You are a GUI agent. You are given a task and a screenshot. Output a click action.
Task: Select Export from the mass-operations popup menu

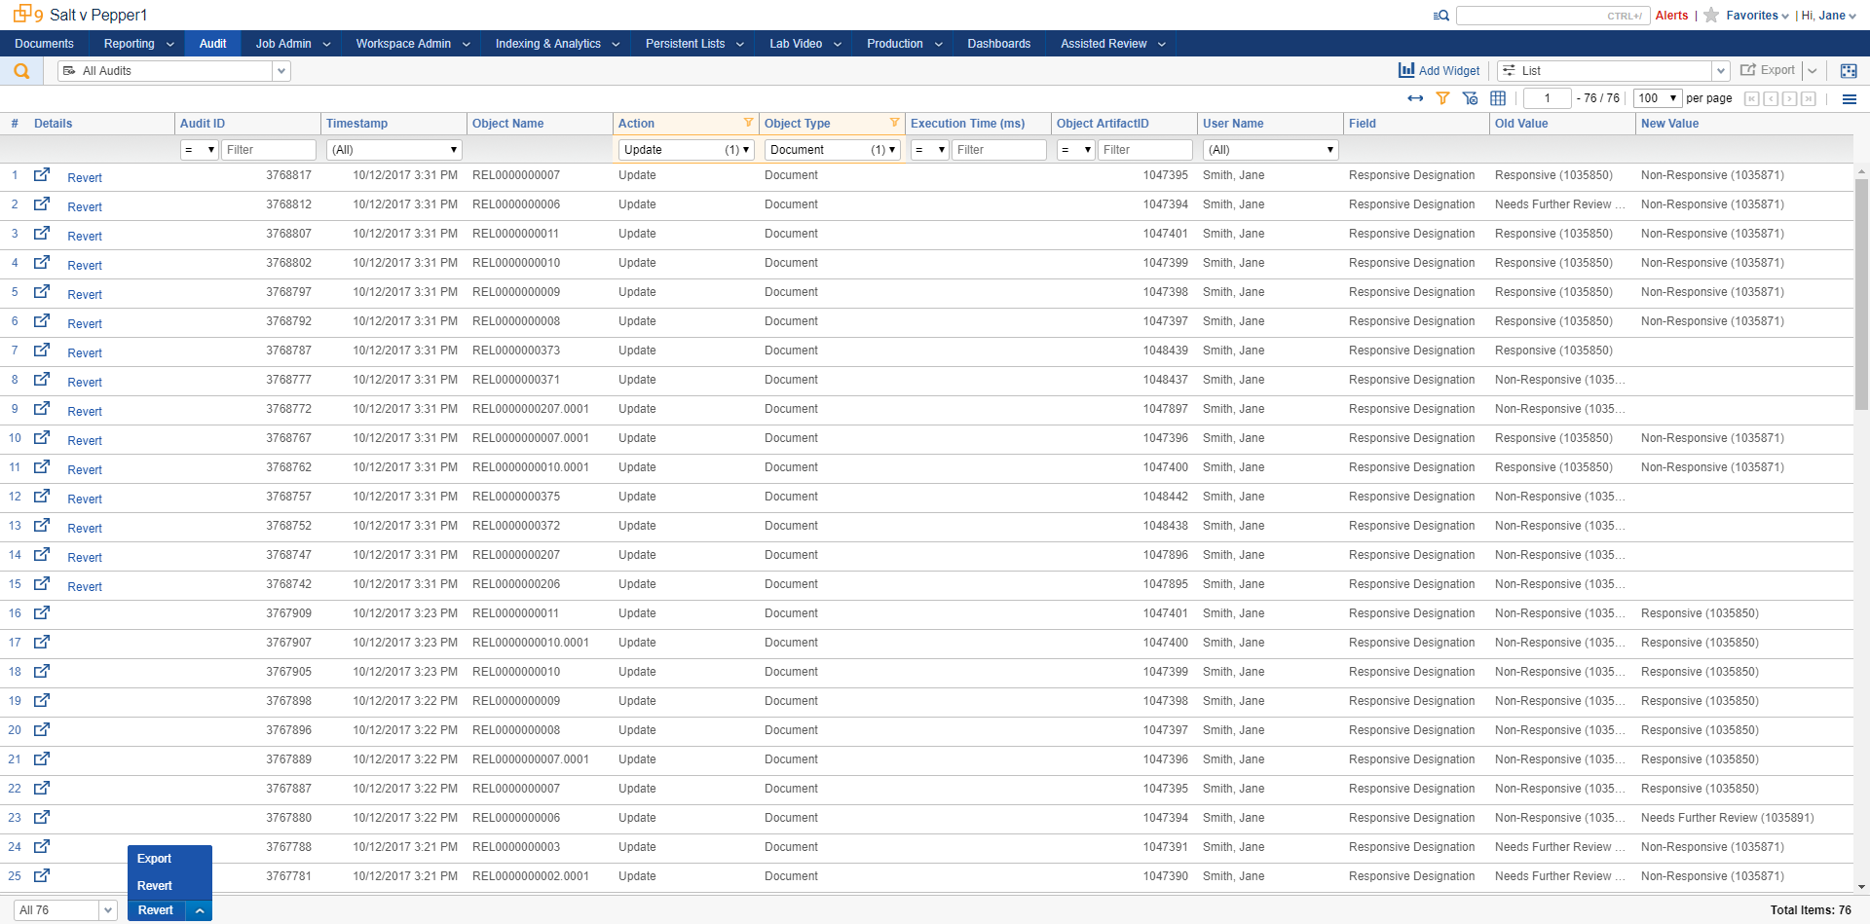[x=155, y=859]
